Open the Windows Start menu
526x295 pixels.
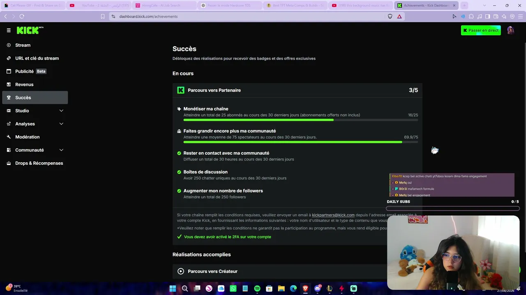pyautogui.click(x=173, y=288)
